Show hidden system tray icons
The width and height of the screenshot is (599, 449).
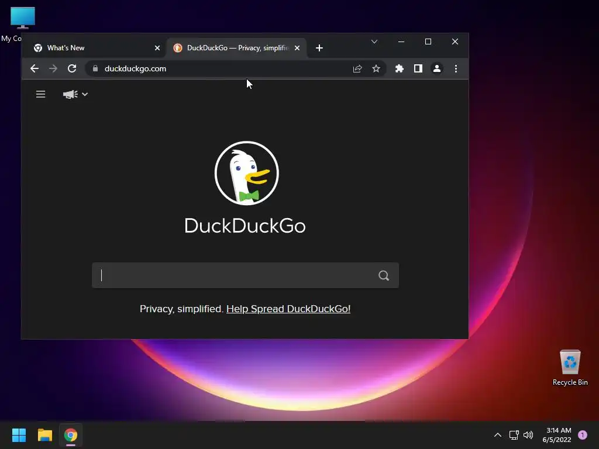(x=497, y=435)
